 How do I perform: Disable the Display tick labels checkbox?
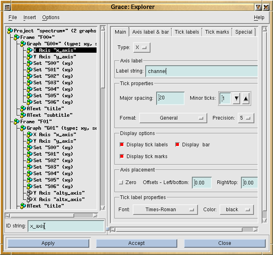(x=122, y=145)
